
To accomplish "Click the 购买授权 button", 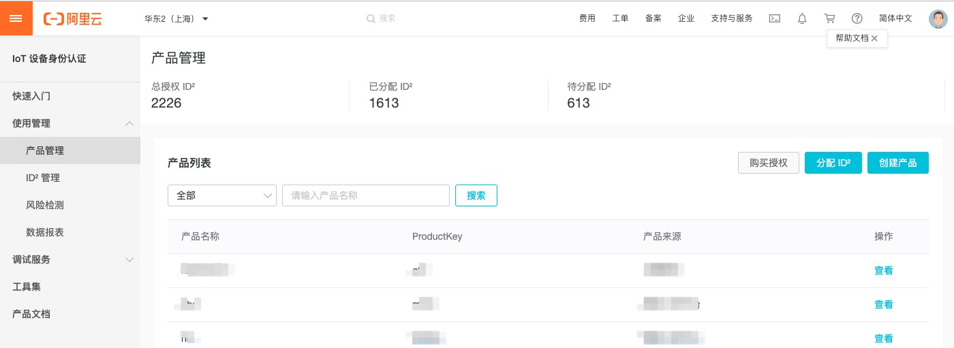I will pyautogui.click(x=769, y=163).
